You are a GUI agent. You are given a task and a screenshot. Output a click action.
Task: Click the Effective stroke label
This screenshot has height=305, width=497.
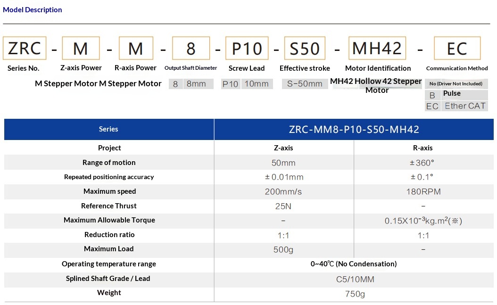(x=305, y=68)
